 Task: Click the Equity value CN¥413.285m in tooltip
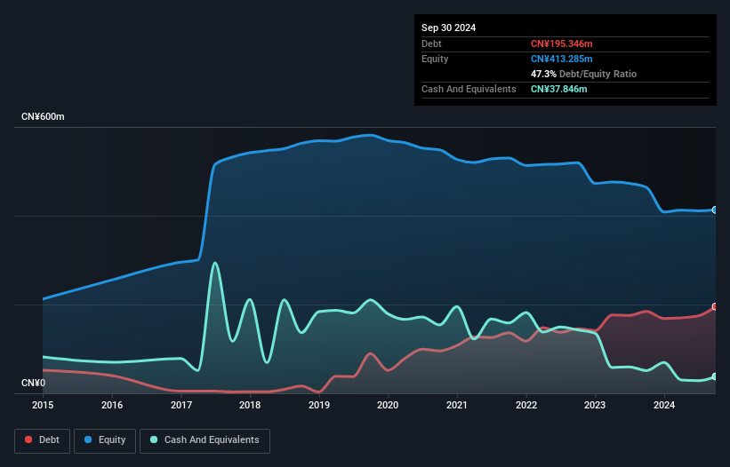click(x=561, y=59)
